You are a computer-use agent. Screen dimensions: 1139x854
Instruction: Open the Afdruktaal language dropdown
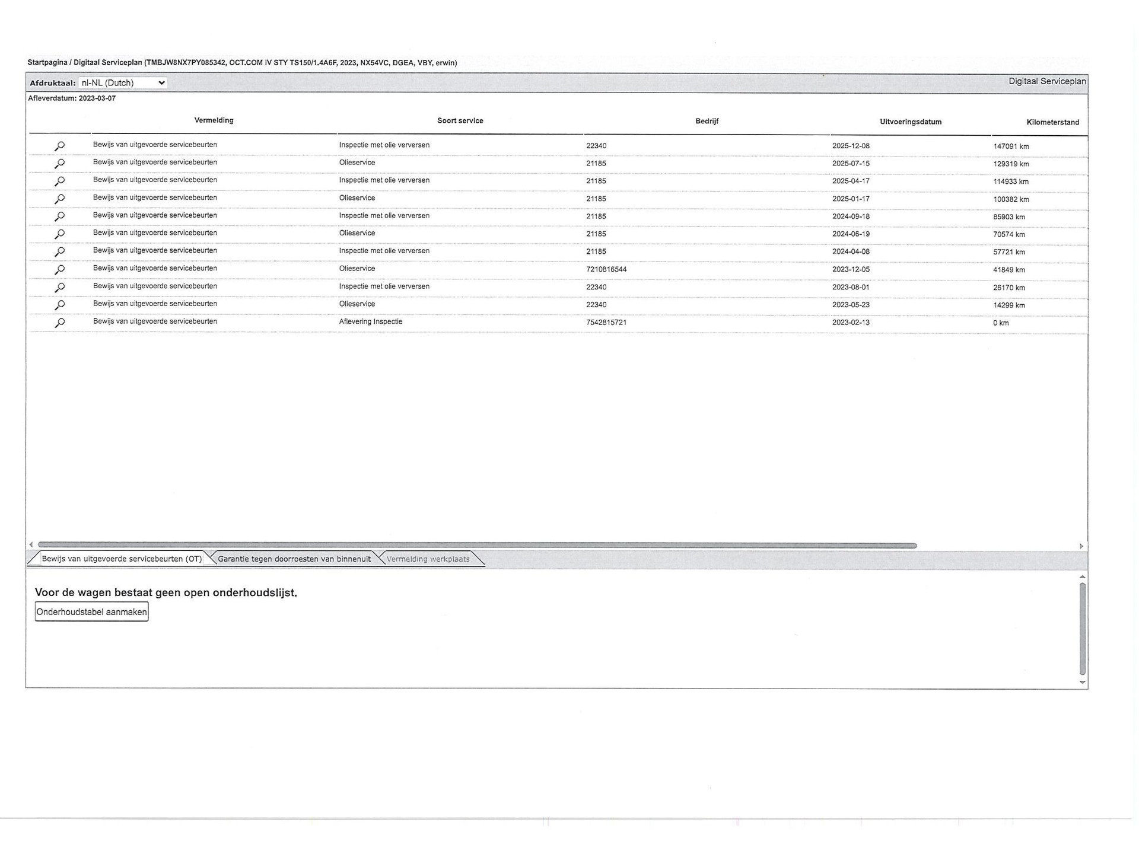click(x=123, y=83)
